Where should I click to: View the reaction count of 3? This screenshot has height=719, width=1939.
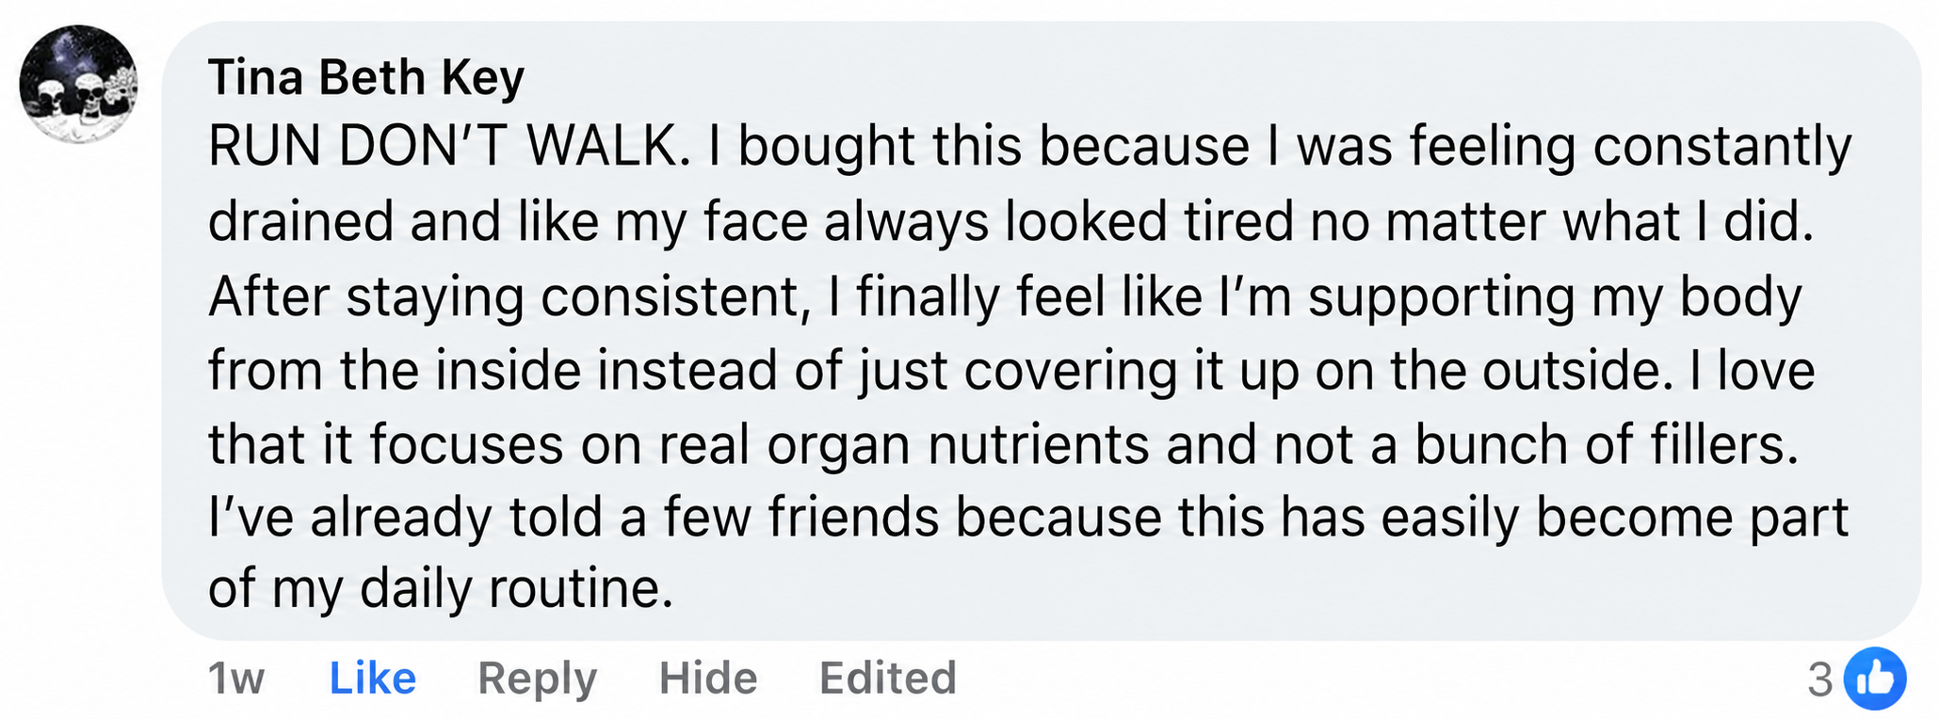click(1820, 679)
